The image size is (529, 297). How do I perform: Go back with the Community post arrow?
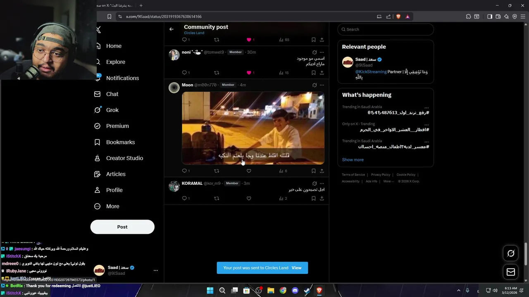pyautogui.click(x=172, y=29)
